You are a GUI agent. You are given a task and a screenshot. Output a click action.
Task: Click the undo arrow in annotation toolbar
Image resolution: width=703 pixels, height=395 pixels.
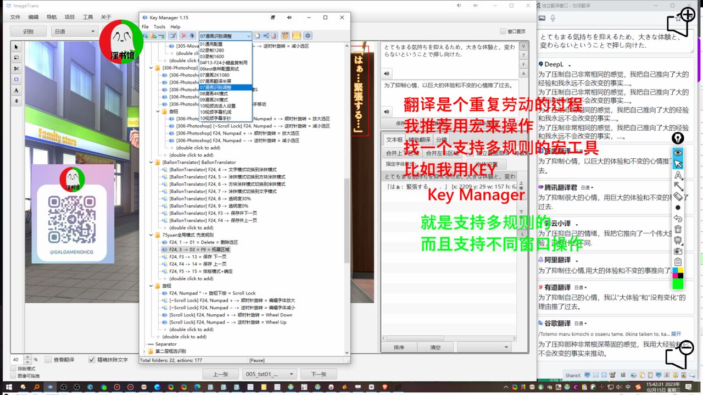678,218
